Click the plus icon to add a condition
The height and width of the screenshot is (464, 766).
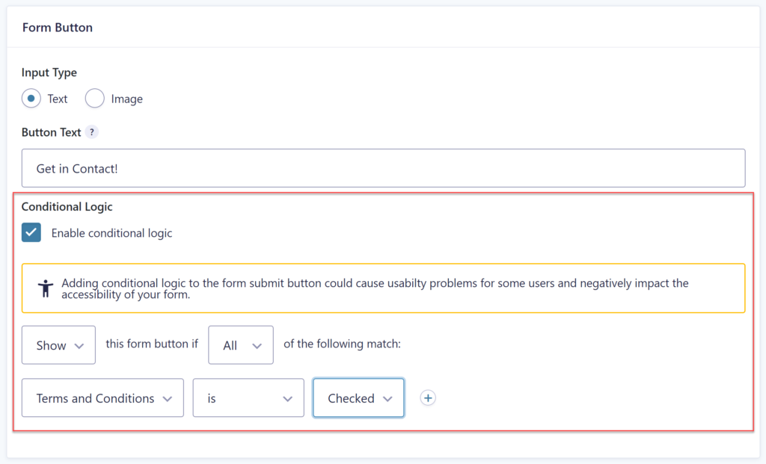pos(428,398)
